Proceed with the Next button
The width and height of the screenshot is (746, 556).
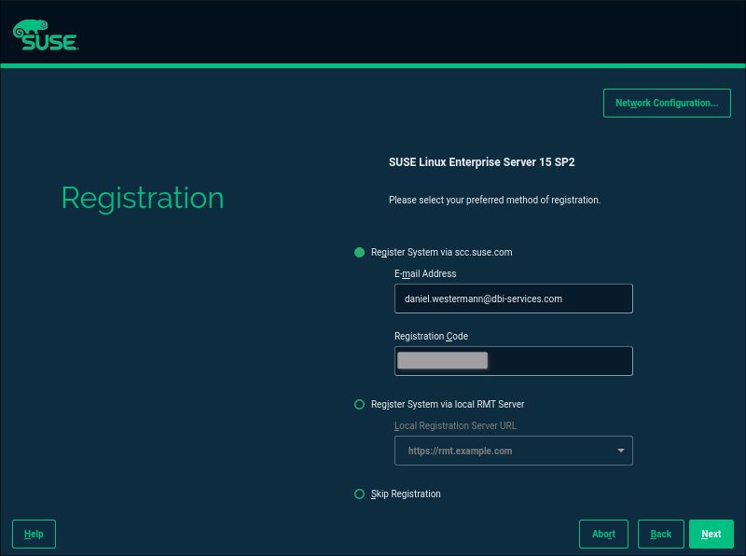click(x=711, y=535)
